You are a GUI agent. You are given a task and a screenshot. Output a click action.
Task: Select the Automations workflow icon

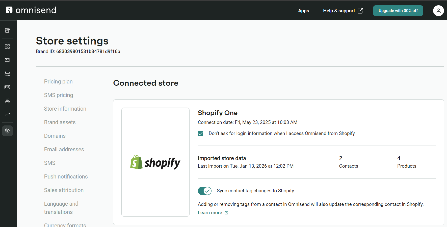[7, 73]
